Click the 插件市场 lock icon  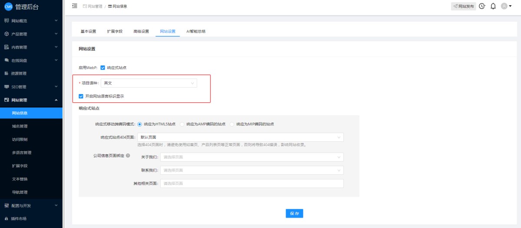pyautogui.click(x=7, y=218)
